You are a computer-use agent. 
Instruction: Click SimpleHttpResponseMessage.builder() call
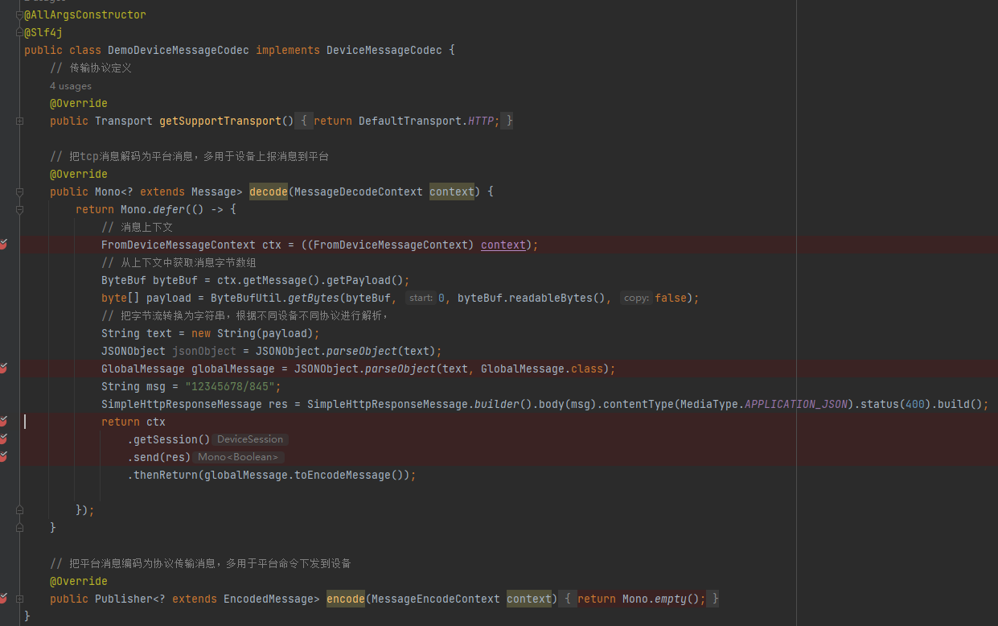[420, 404]
